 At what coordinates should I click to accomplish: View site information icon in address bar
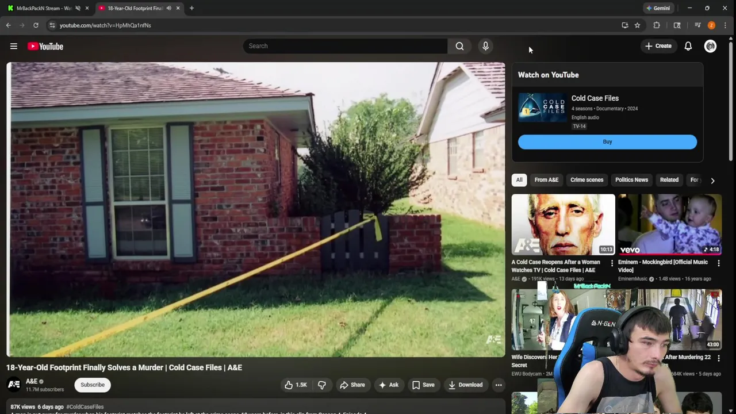pyautogui.click(x=52, y=25)
